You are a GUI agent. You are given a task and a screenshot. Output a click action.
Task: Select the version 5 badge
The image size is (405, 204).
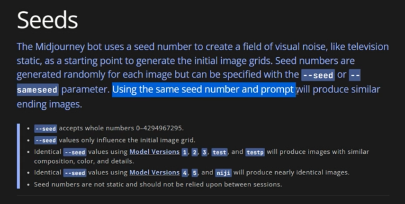(x=195, y=173)
